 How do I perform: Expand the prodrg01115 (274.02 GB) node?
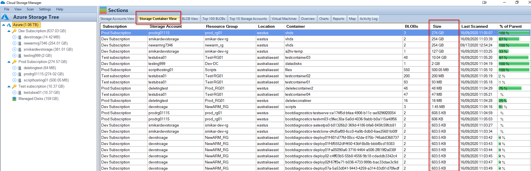point(14,74)
